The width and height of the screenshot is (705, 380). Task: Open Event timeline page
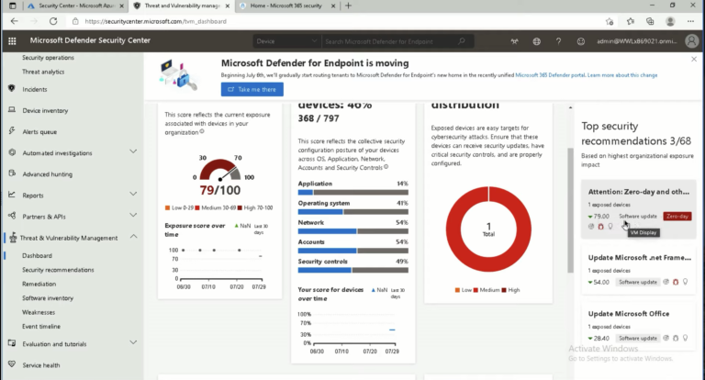pyautogui.click(x=41, y=327)
